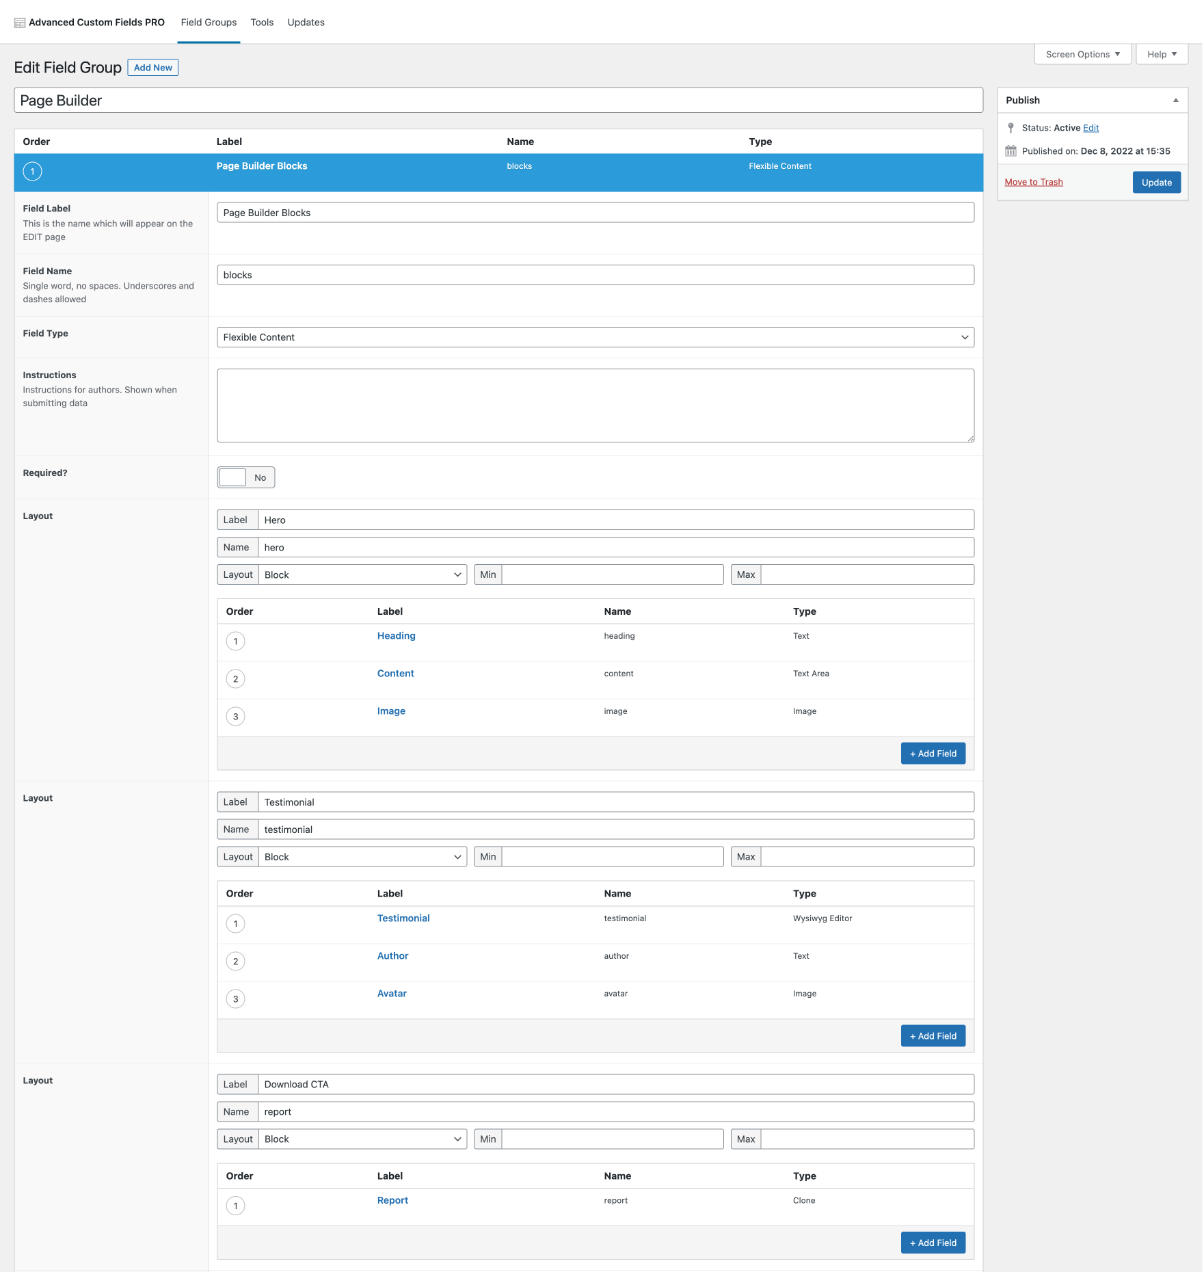Click the Testimonial field order circle
The width and height of the screenshot is (1204, 1272).
(x=235, y=924)
